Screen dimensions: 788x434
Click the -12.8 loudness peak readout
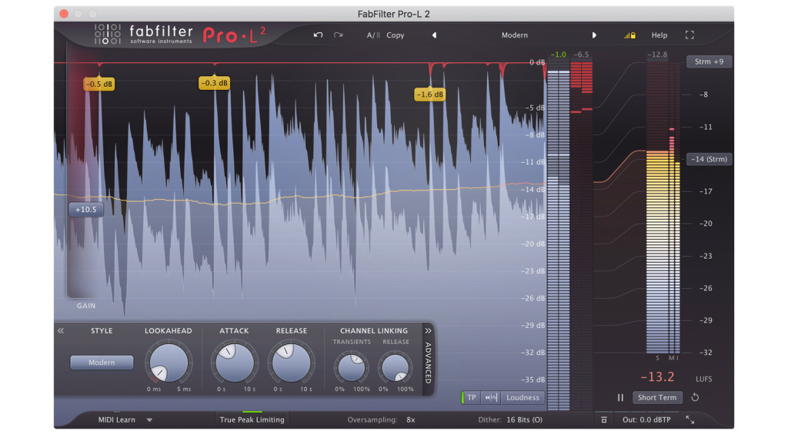pyautogui.click(x=657, y=55)
